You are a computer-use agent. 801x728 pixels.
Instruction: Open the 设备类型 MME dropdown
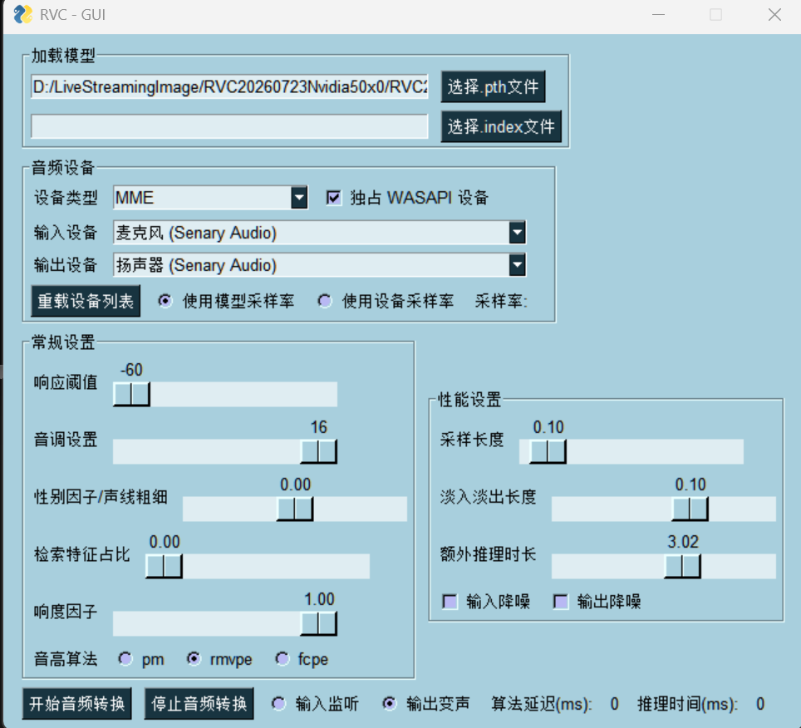[299, 198]
